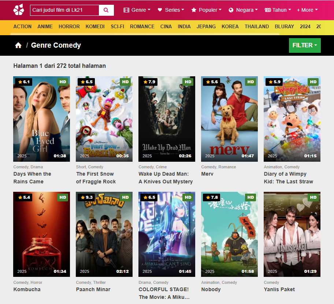
Task: Click the 7.8 rating badge on Nobody poster
Action: [212, 197]
